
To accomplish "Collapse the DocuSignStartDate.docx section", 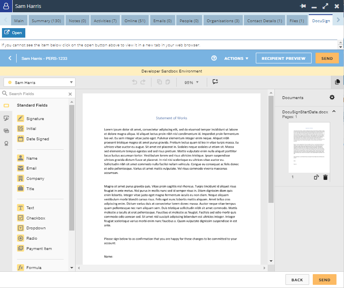I will point(334,111).
